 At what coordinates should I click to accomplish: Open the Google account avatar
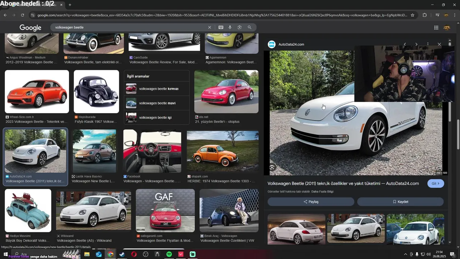click(x=447, y=28)
